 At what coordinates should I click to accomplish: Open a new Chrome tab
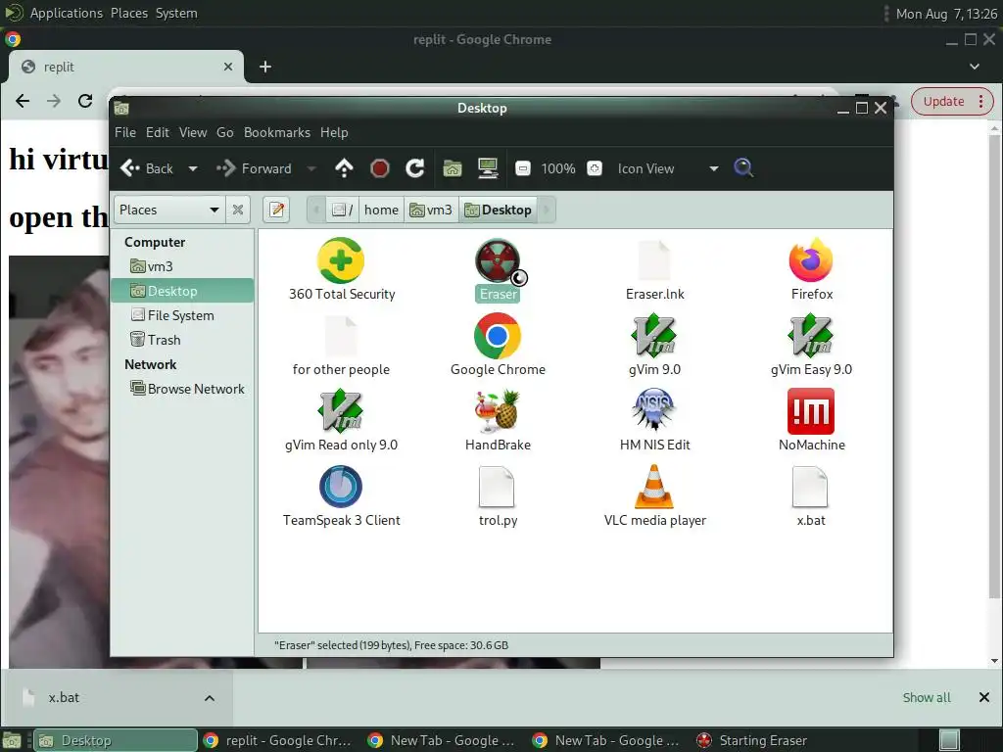(x=265, y=67)
